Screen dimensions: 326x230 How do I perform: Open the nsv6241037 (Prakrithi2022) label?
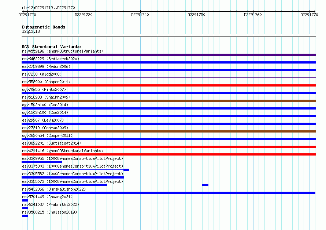(51, 204)
